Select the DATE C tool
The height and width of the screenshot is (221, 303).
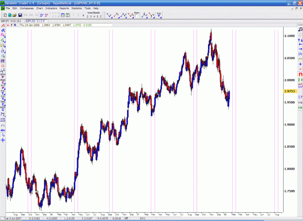[3, 109]
